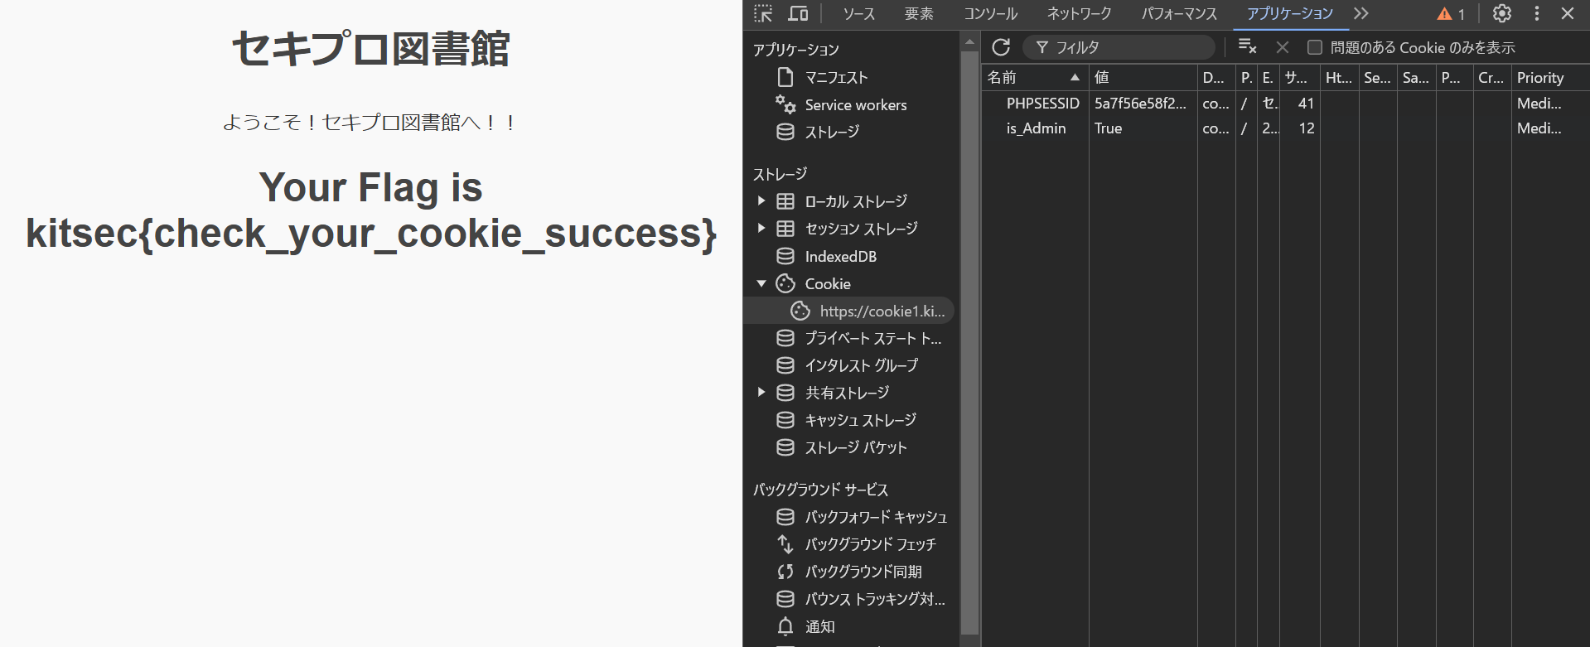Open インタレスト グループ item
The width and height of the screenshot is (1590, 647).
pos(861,365)
